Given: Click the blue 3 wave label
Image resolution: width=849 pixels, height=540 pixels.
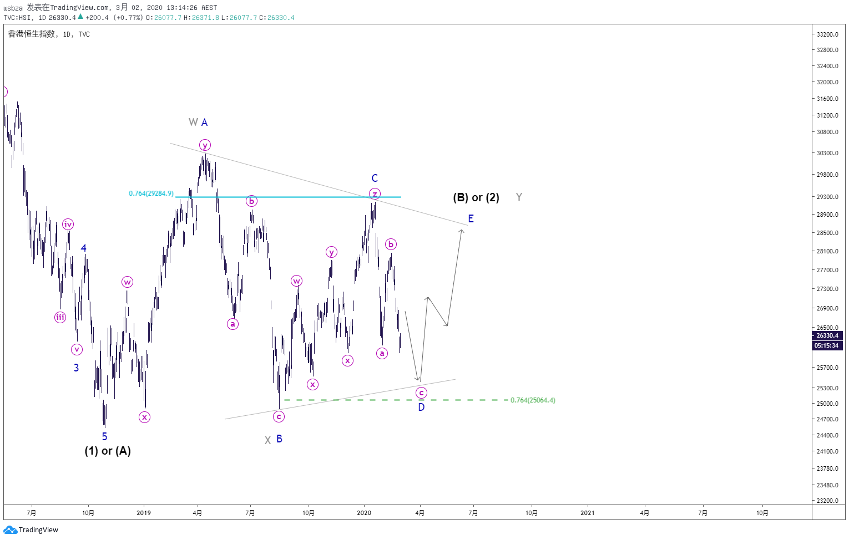Looking at the screenshot, I should [x=76, y=368].
